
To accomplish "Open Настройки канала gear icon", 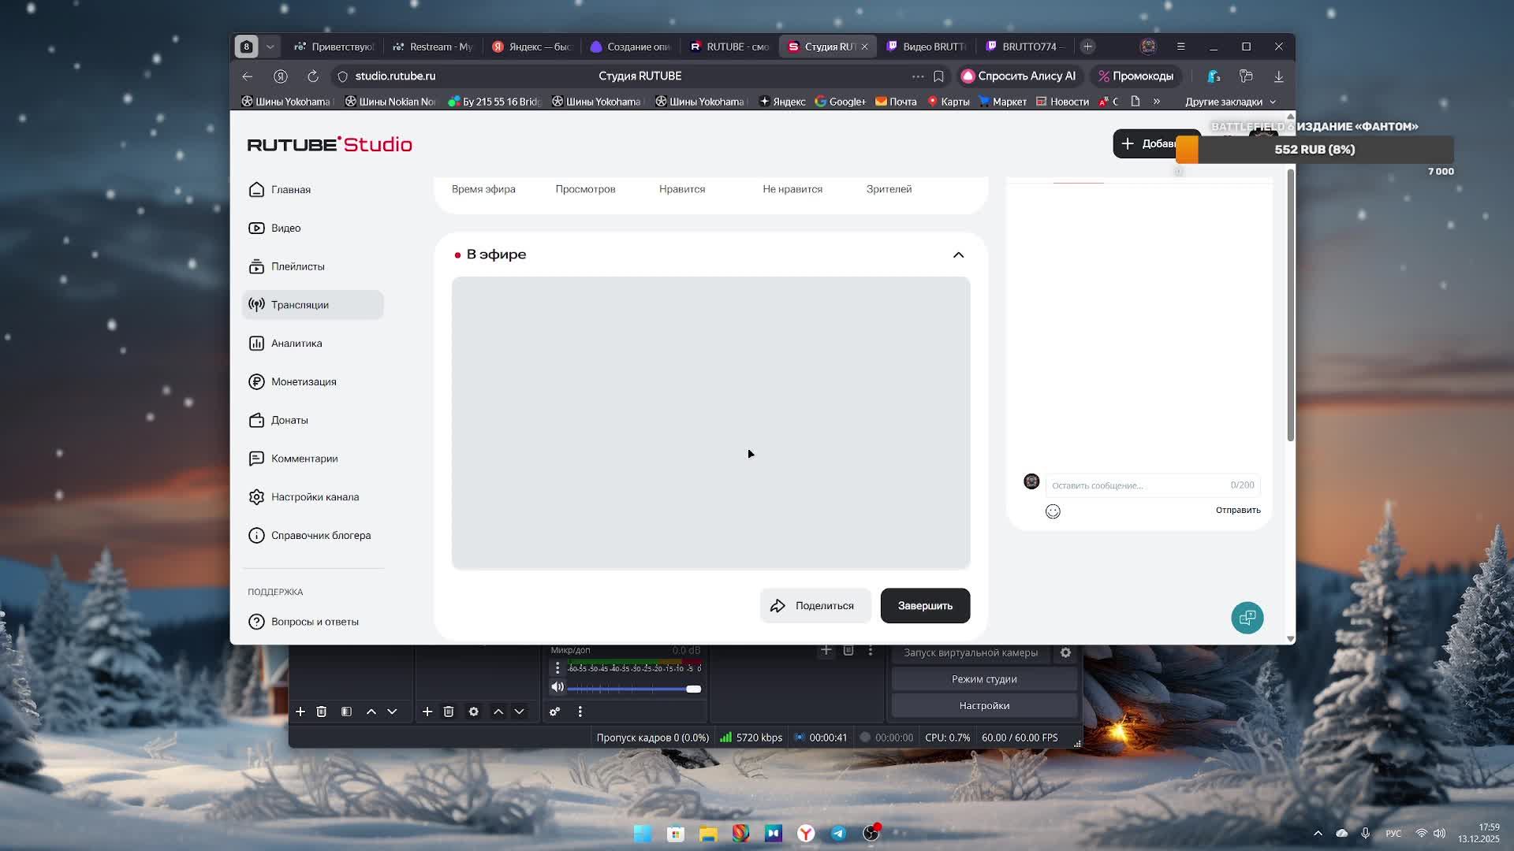I will pos(256,497).
